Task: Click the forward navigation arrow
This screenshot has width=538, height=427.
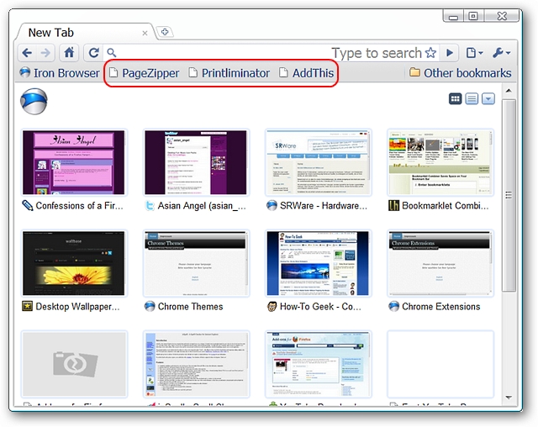Action: 45,53
